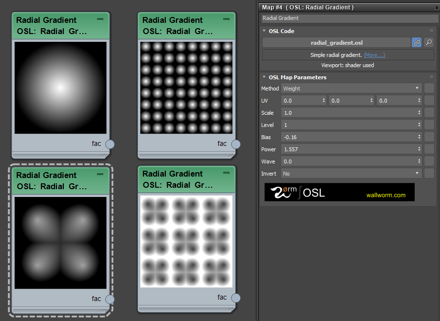Select the single large radial glow thumbnail
Viewport: 440px width, 321px height.
[x=60, y=88]
